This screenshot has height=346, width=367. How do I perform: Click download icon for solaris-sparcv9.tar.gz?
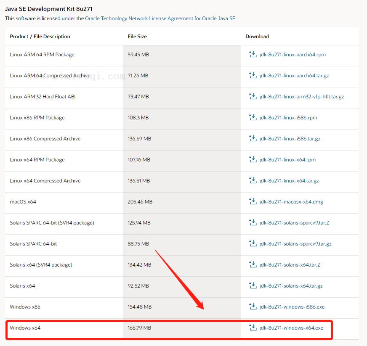pyautogui.click(x=253, y=243)
